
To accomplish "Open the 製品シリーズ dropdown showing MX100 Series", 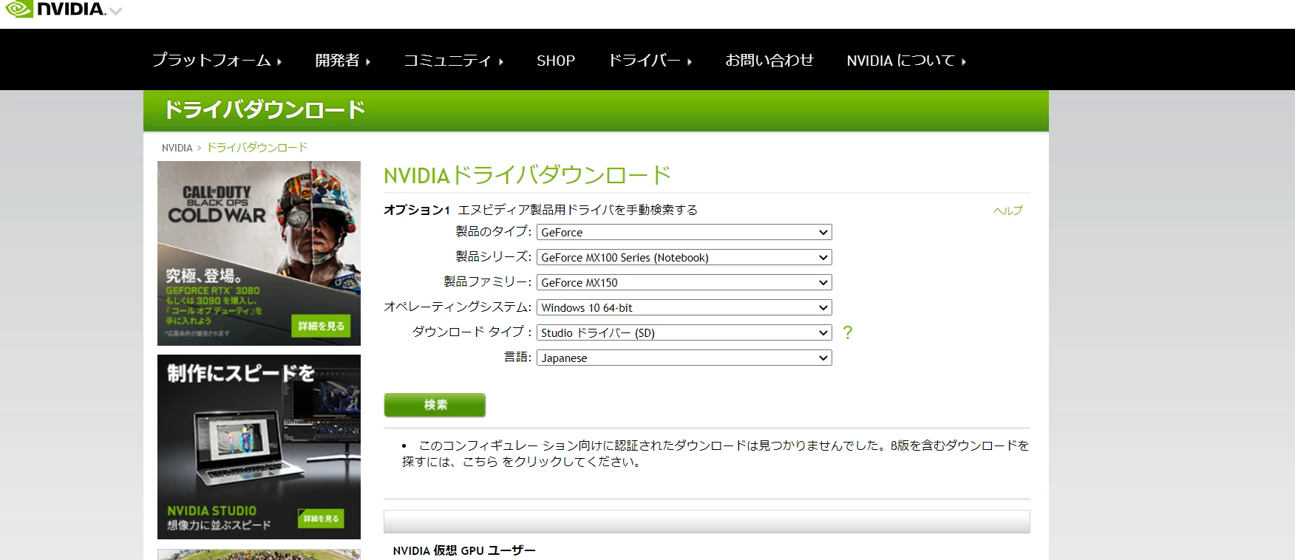I will (684, 257).
